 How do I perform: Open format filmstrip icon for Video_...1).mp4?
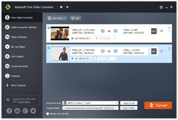(154, 51)
